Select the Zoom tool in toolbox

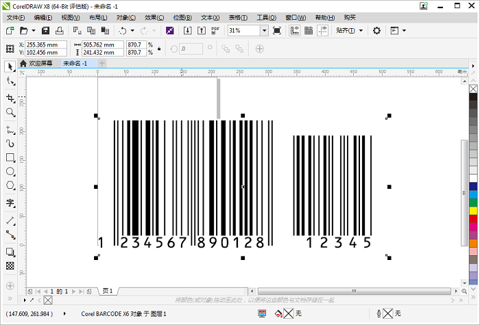point(10,112)
